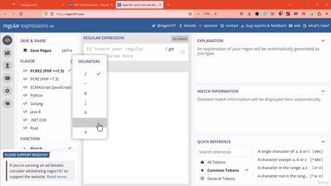Screen dimensions: 331x186
Task: Choose the % delimiter
Action: click(x=89, y=113)
